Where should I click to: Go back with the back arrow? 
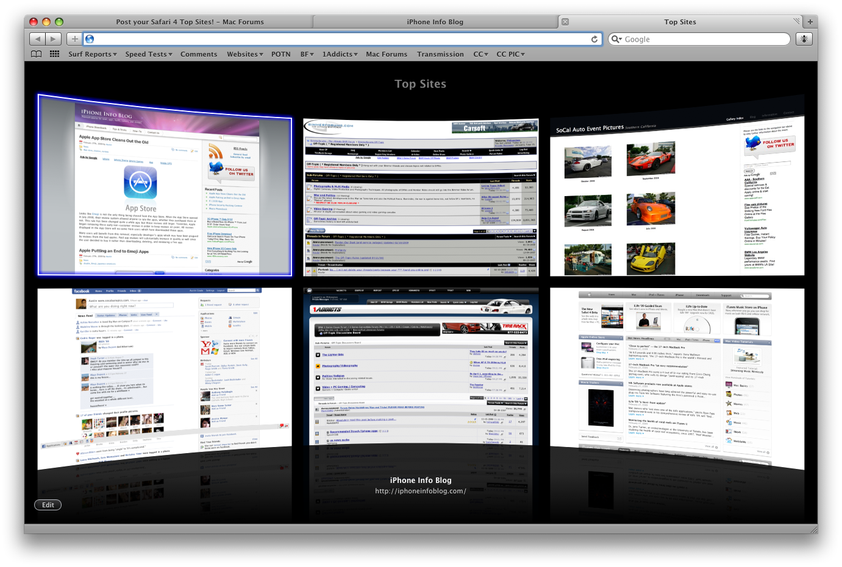(38, 39)
